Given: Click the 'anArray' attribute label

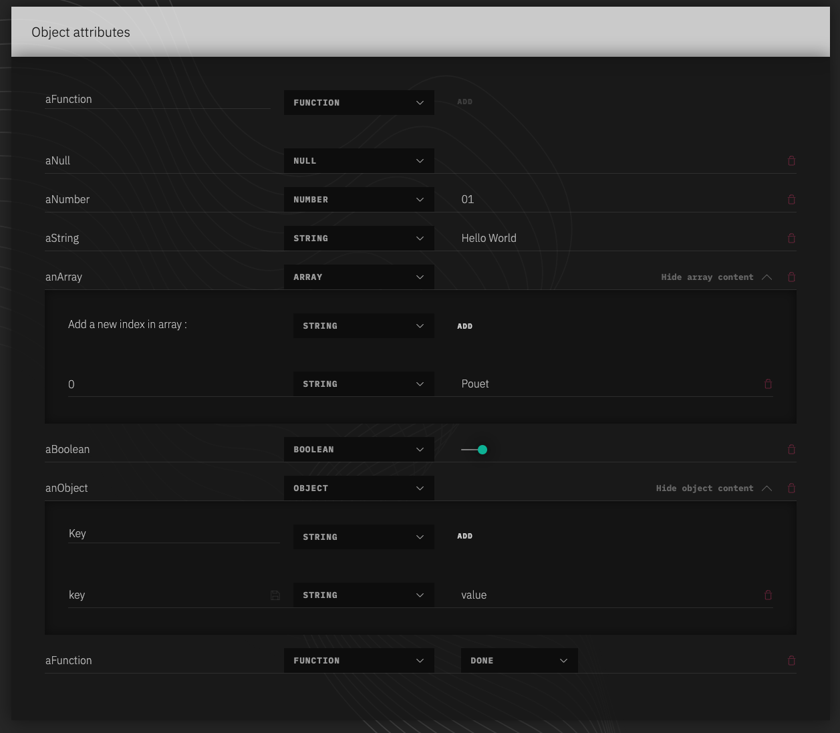Looking at the screenshot, I should point(63,277).
